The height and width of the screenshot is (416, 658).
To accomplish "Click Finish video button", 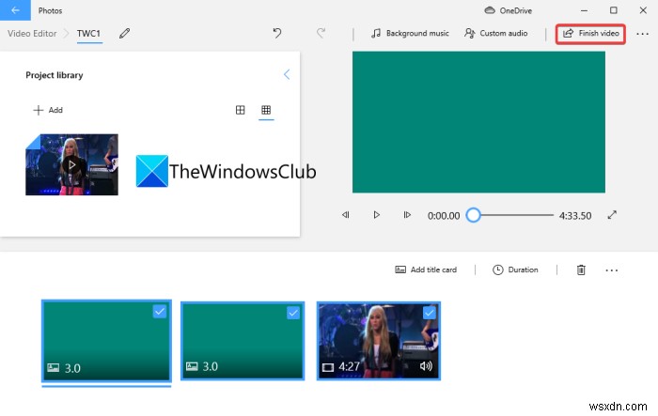I will (x=590, y=34).
